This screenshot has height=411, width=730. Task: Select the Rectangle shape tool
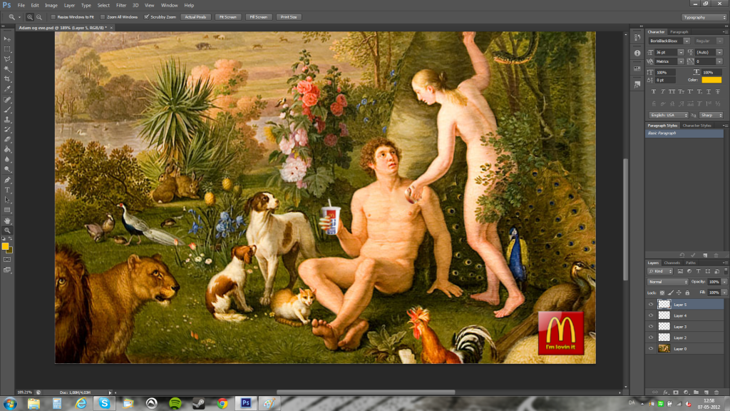click(x=7, y=210)
